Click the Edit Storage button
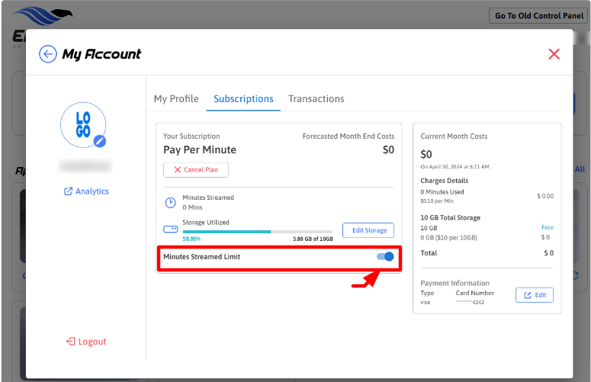Screen dimensions: 591x382 pos(368,230)
